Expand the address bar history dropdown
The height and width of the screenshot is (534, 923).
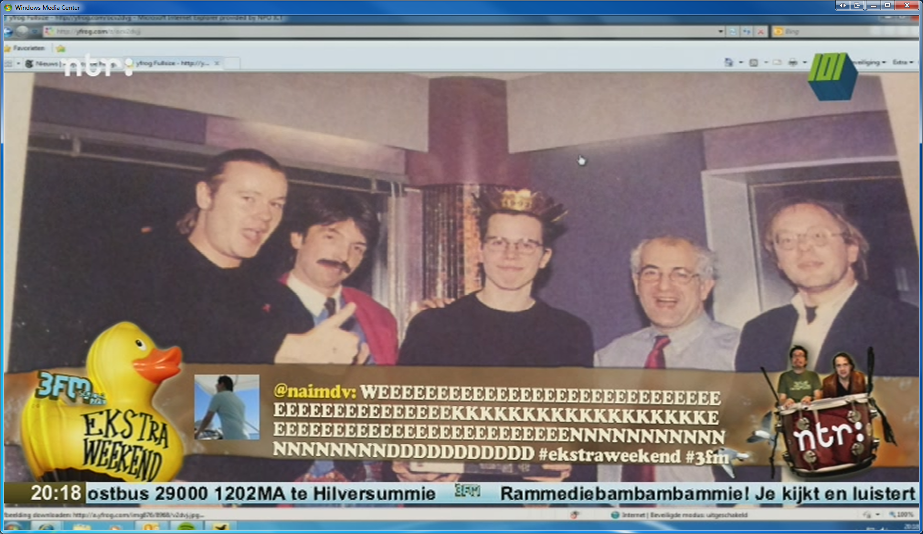[x=721, y=32]
